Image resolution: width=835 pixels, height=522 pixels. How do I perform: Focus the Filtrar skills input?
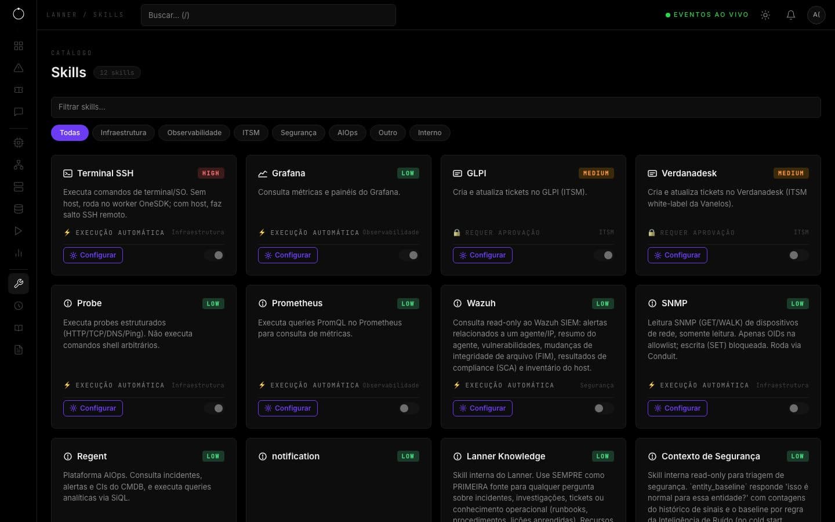pos(436,107)
